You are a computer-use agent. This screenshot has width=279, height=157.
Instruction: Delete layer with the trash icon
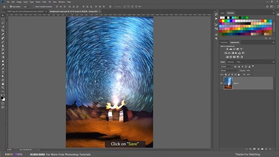click(x=270, y=149)
